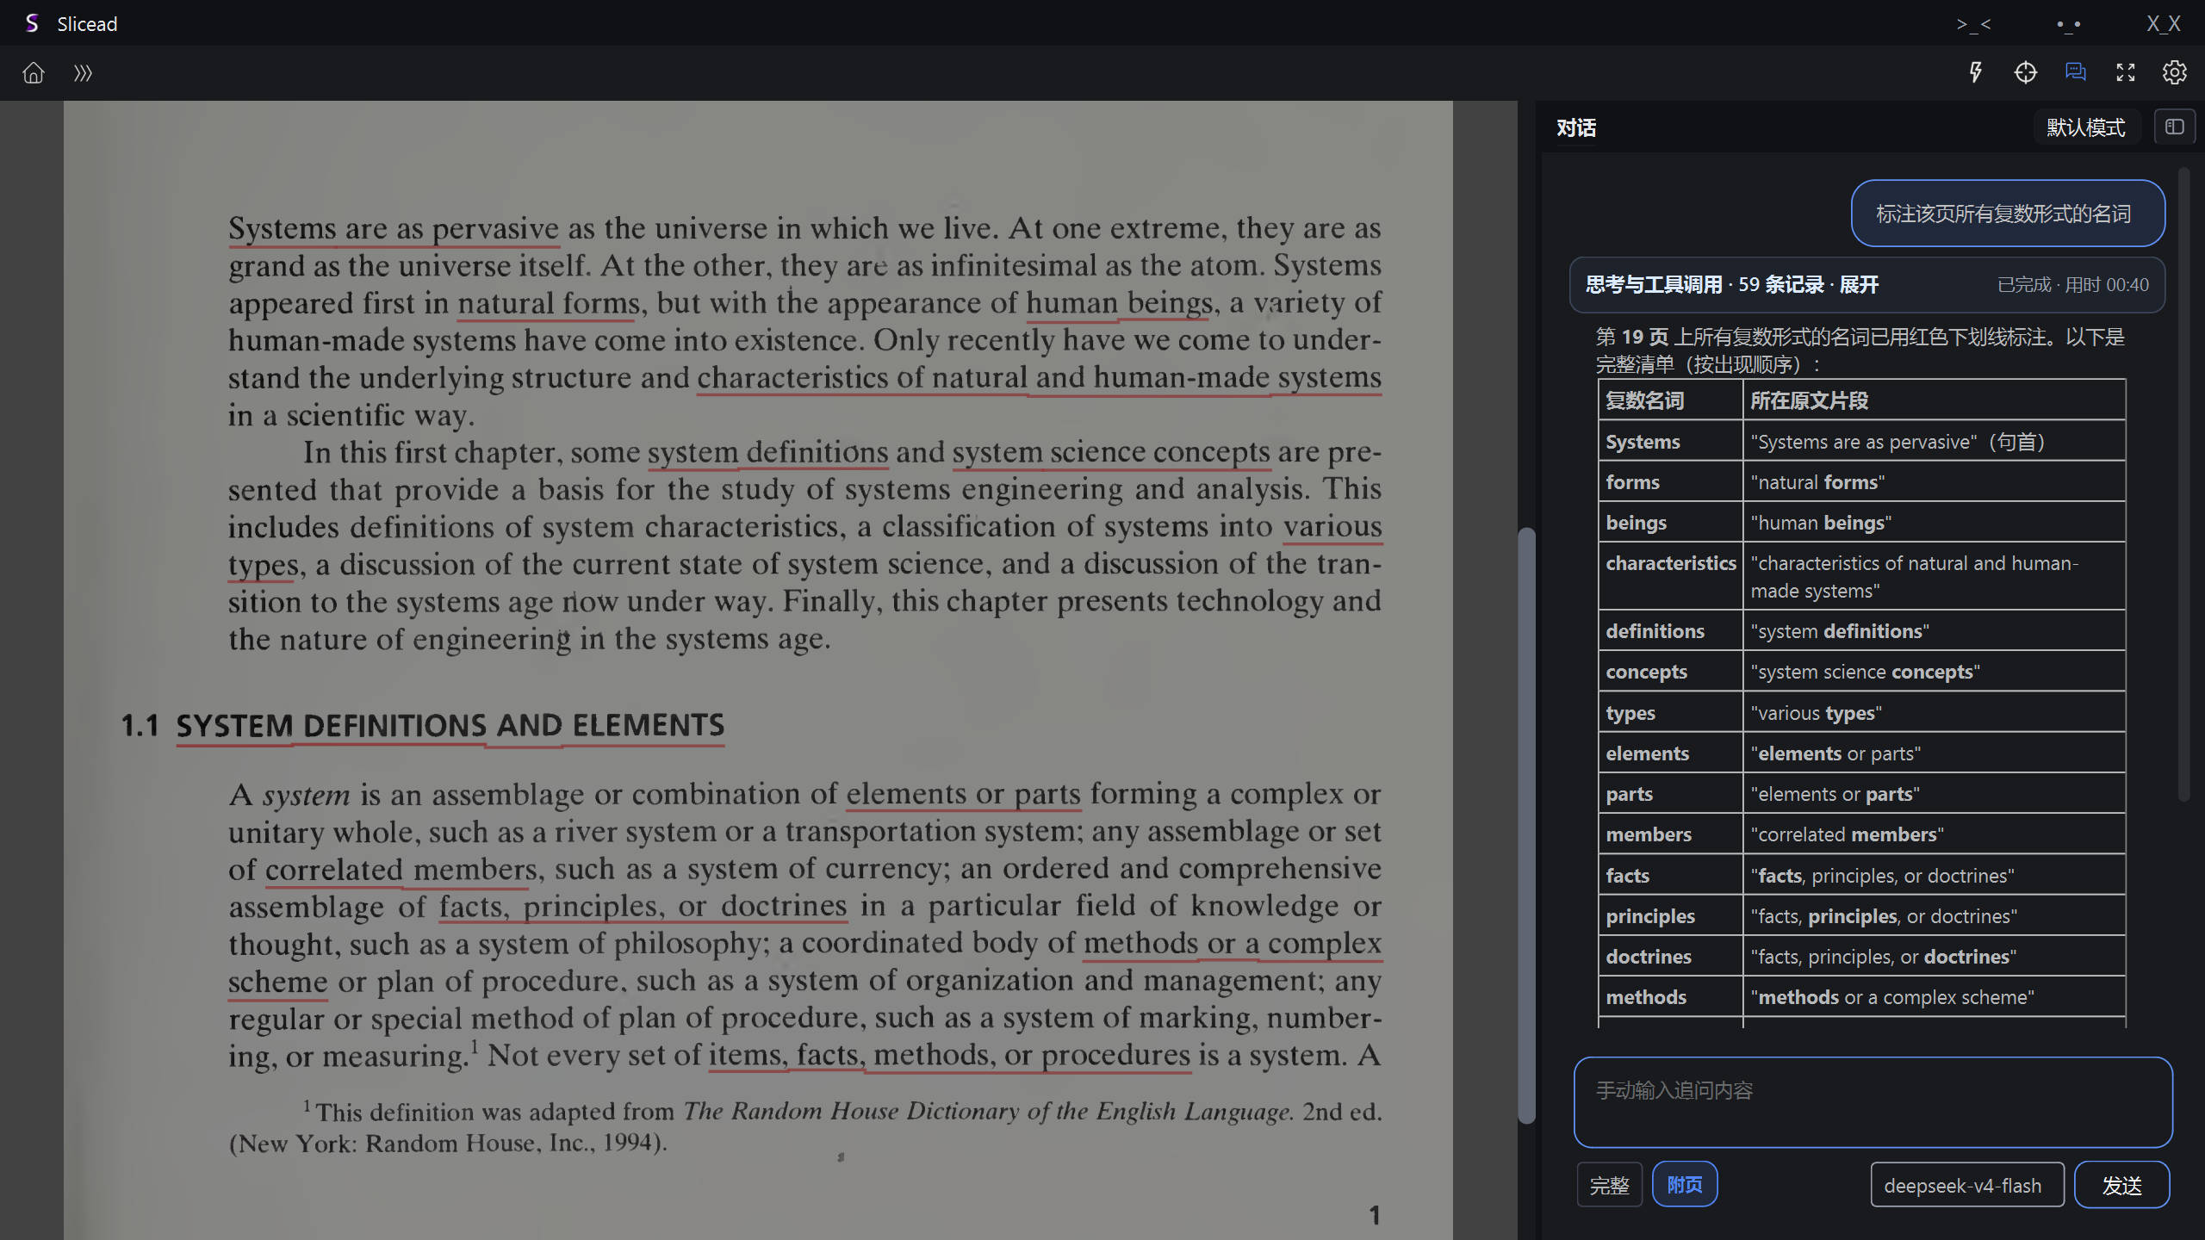Toggle the 完整 full mode option
The width and height of the screenshot is (2205, 1240).
(1610, 1185)
